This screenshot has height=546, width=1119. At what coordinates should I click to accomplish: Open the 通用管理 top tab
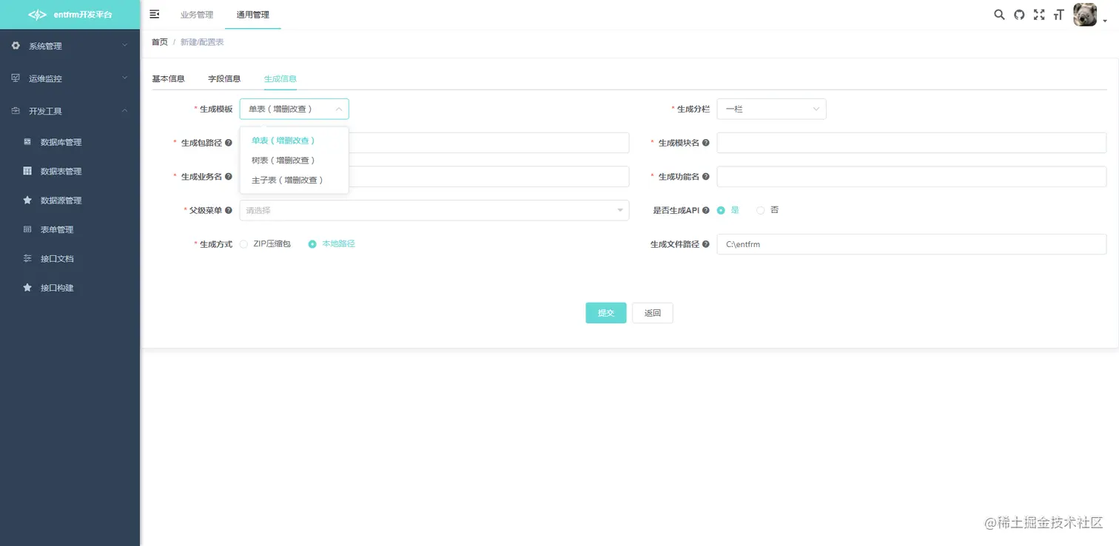253,15
